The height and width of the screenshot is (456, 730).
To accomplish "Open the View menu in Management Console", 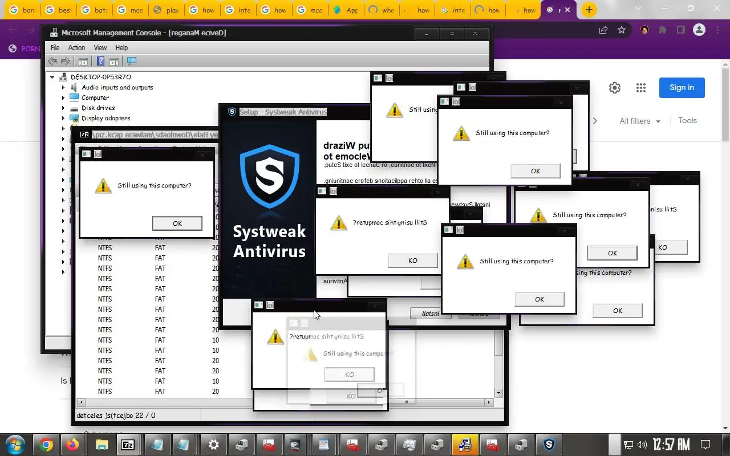I will (x=100, y=48).
